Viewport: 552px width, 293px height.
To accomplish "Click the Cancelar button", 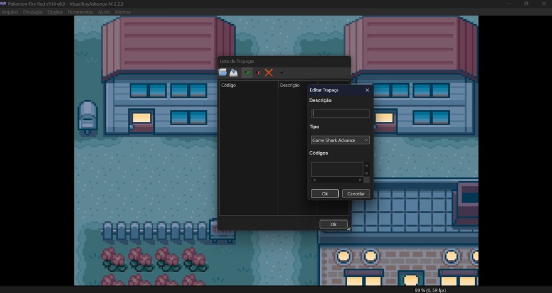I will click(356, 194).
